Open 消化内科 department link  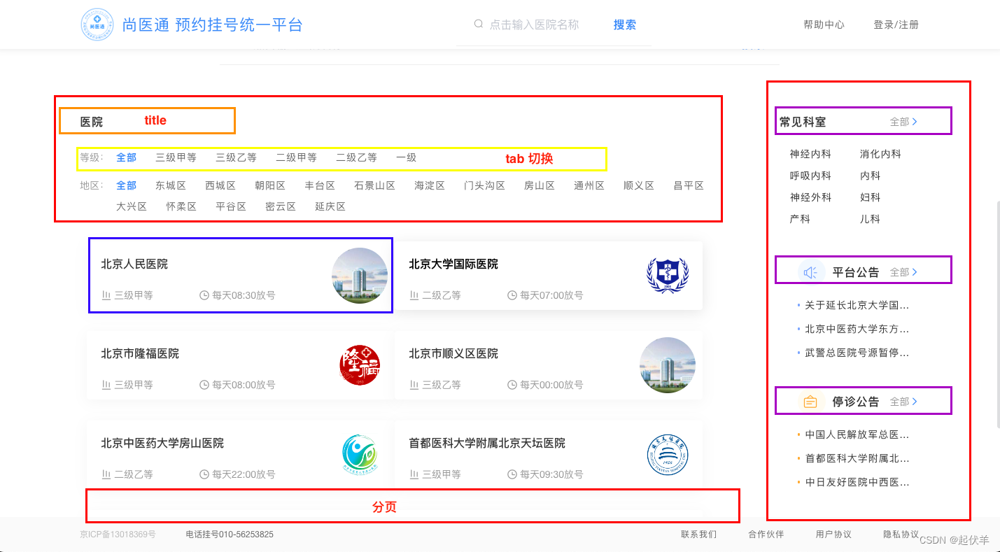[880, 154]
